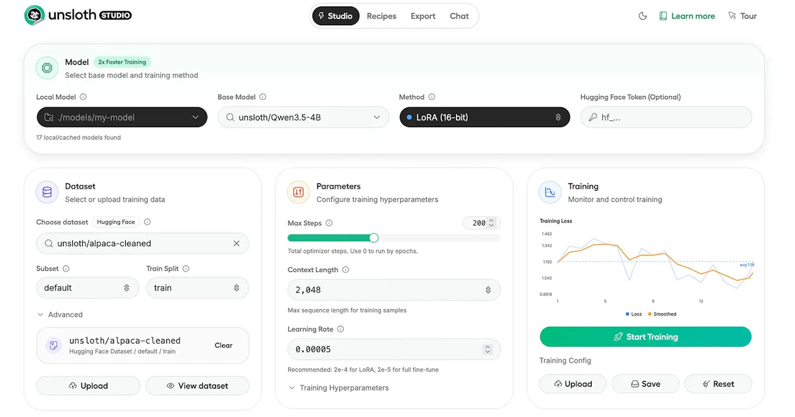Switch to the Export tab

(x=423, y=16)
